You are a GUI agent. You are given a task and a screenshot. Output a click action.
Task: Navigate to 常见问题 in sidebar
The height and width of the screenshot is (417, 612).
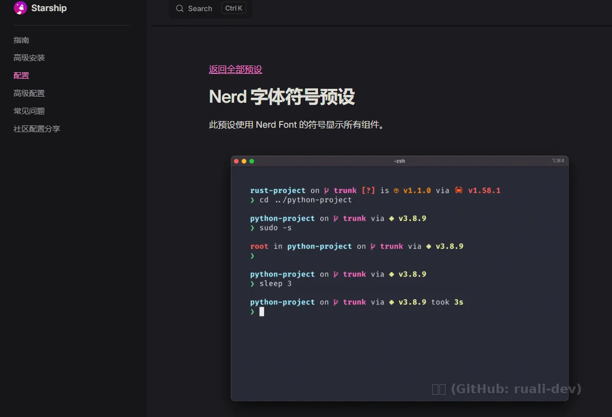(29, 111)
